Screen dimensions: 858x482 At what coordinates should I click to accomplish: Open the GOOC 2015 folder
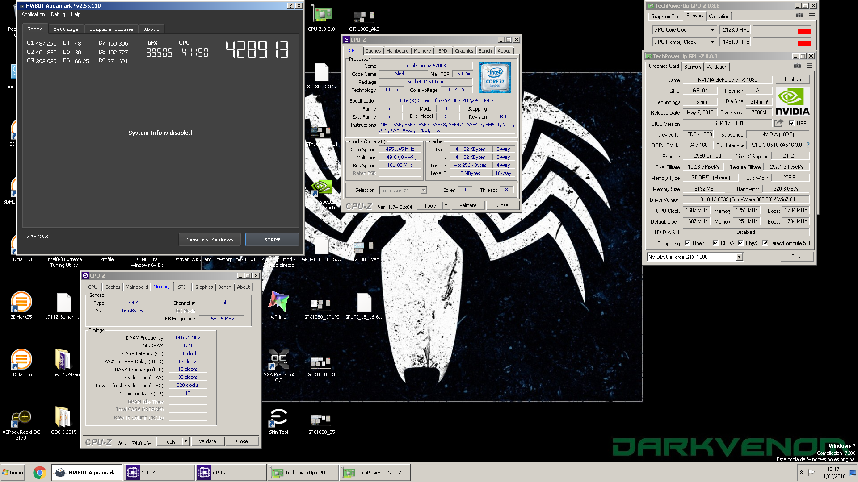(x=63, y=420)
